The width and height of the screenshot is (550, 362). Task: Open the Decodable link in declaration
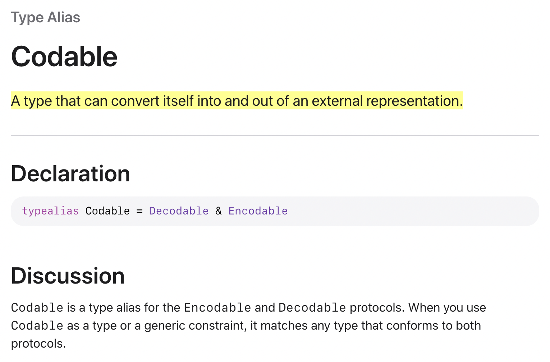tap(179, 211)
